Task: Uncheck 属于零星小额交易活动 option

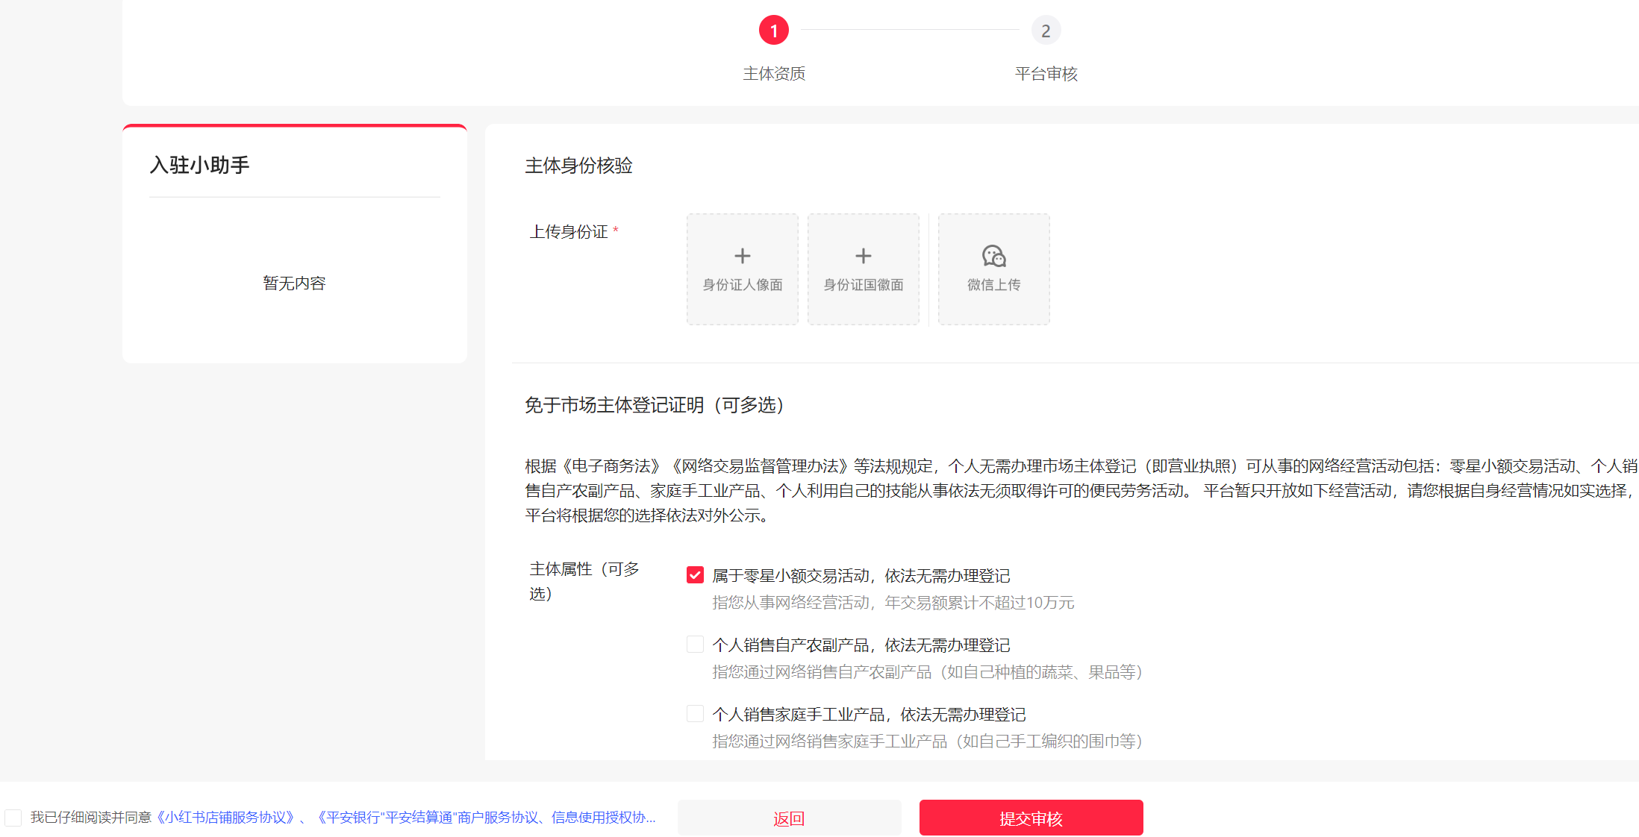Action: (695, 574)
